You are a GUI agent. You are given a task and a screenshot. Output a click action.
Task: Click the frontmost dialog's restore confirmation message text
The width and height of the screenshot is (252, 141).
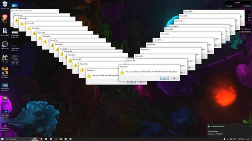[x=151, y=72]
